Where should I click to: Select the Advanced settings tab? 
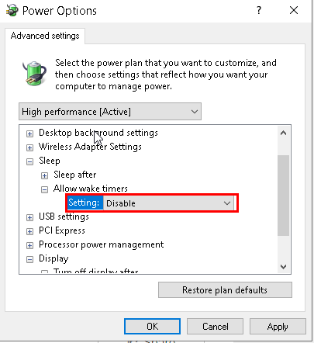[x=45, y=36]
